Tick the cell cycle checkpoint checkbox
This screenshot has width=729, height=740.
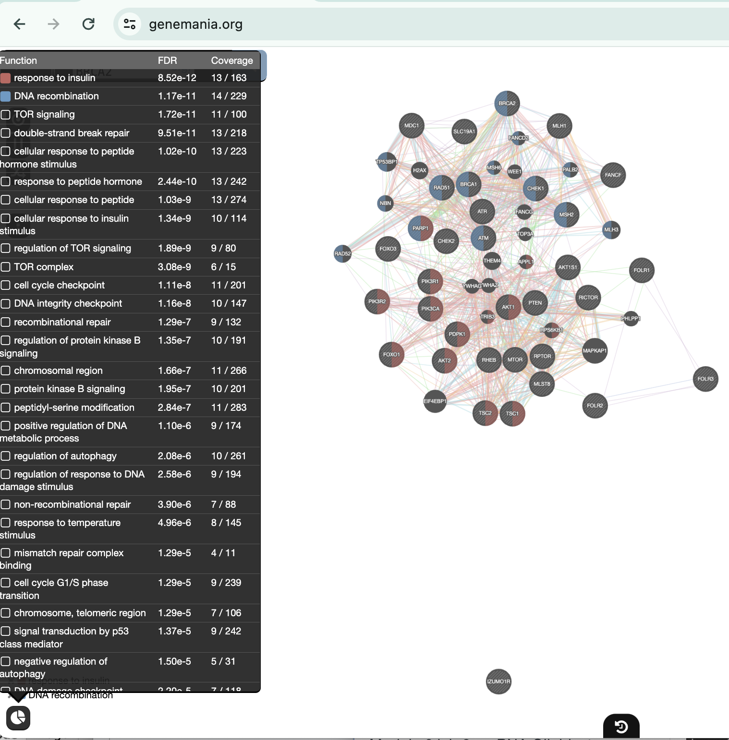pyautogui.click(x=6, y=285)
